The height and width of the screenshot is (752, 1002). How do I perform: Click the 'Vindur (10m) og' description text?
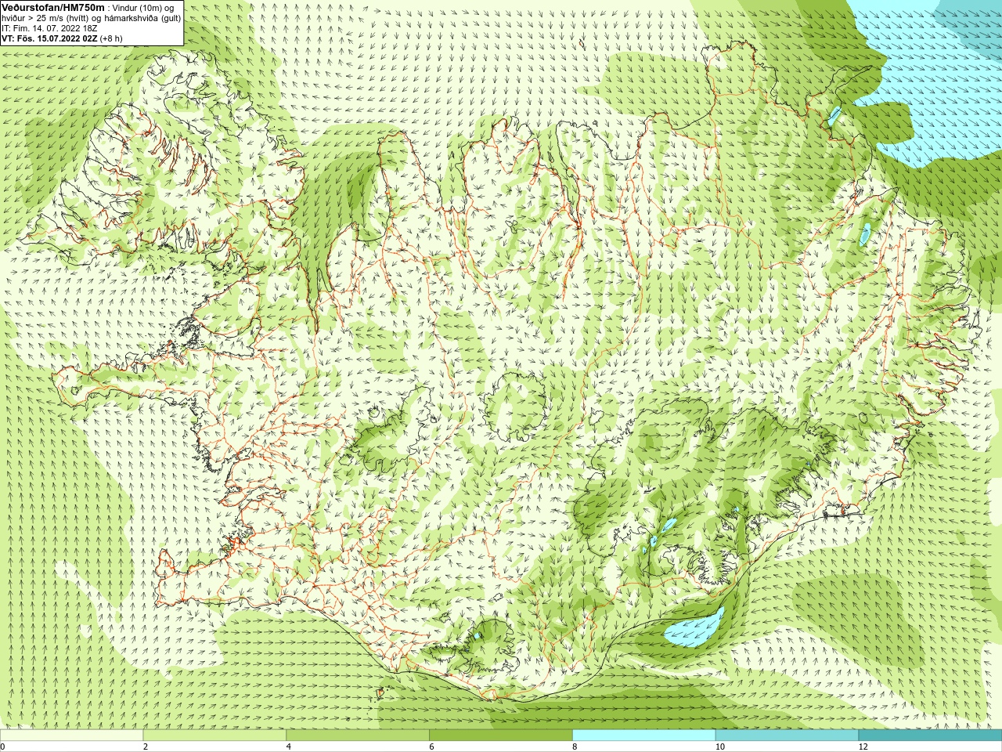click(x=144, y=8)
